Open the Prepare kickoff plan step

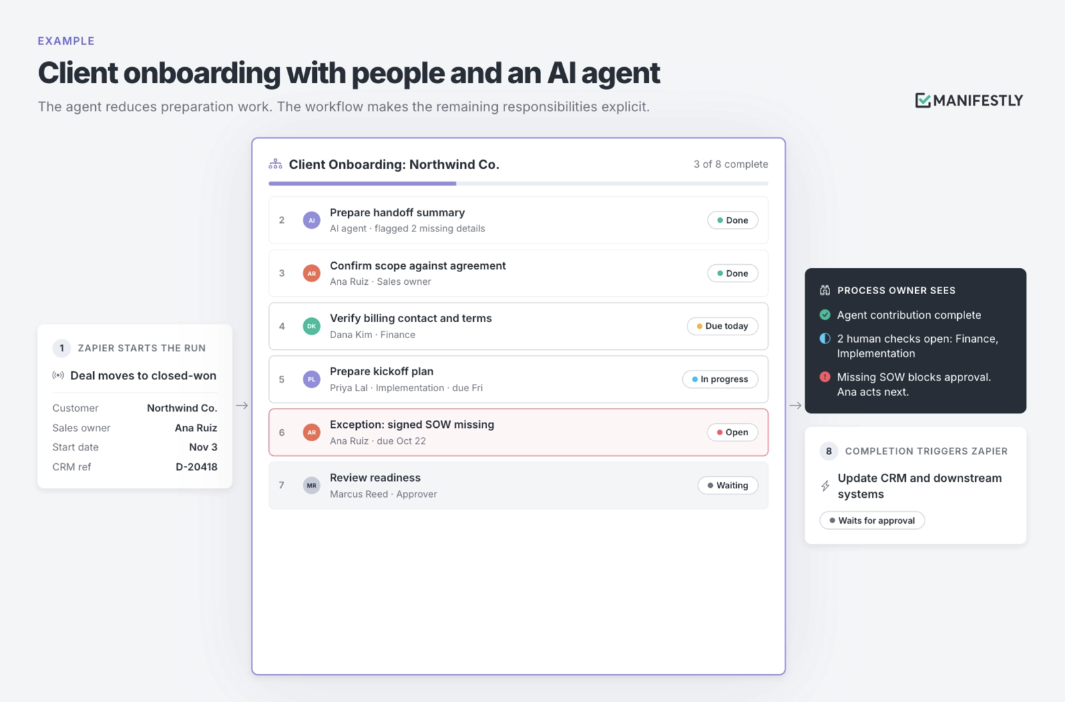(x=519, y=379)
